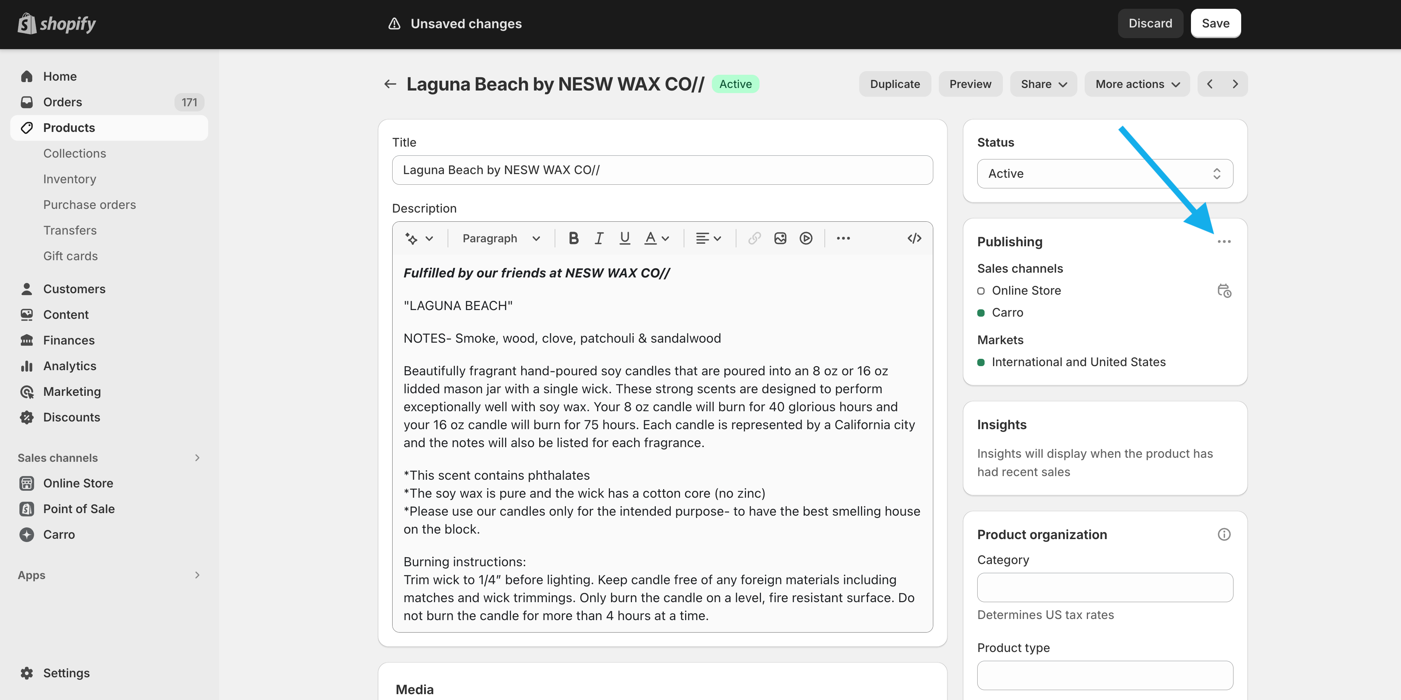The height and width of the screenshot is (700, 1401).
Task: Expand the Paragraph style dropdown
Action: tap(500, 238)
